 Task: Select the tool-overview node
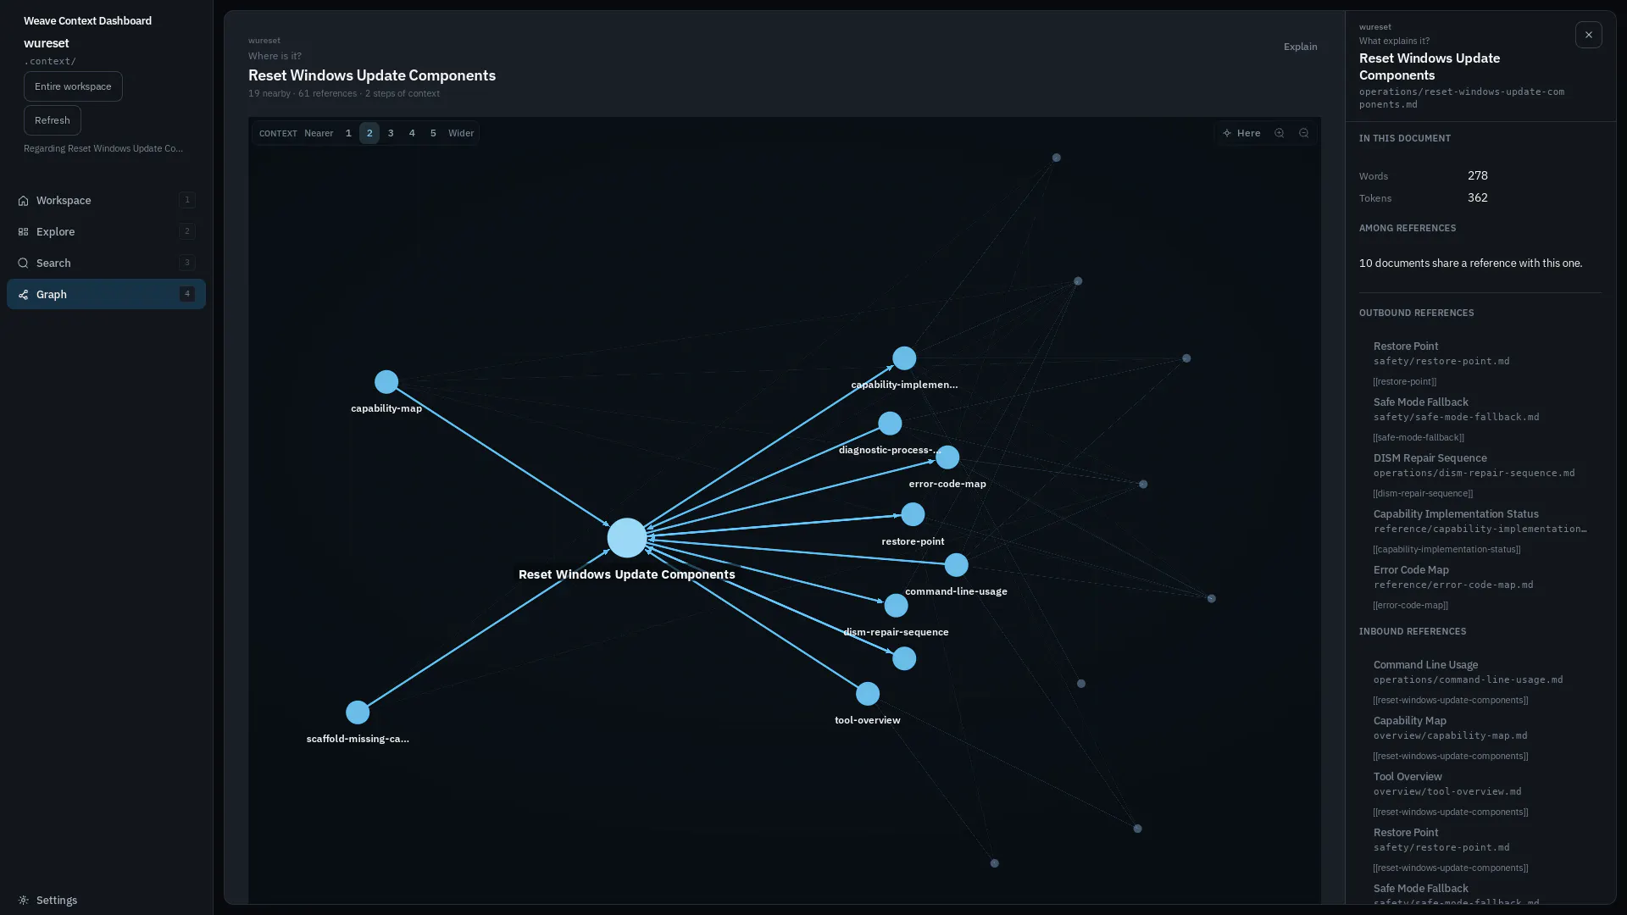click(x=868, y=694)
